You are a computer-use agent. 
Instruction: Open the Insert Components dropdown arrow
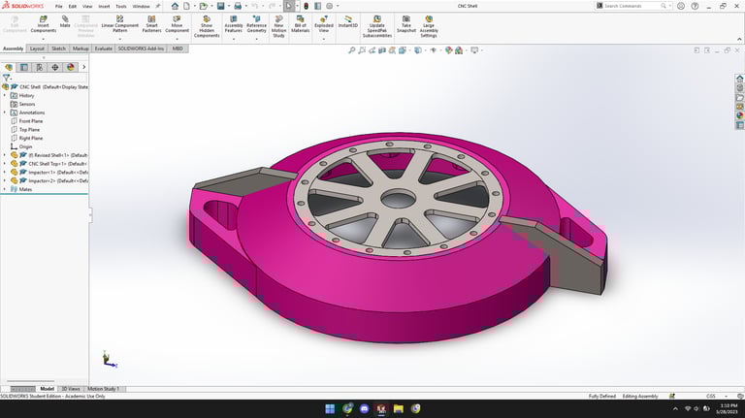pos(44,39)
